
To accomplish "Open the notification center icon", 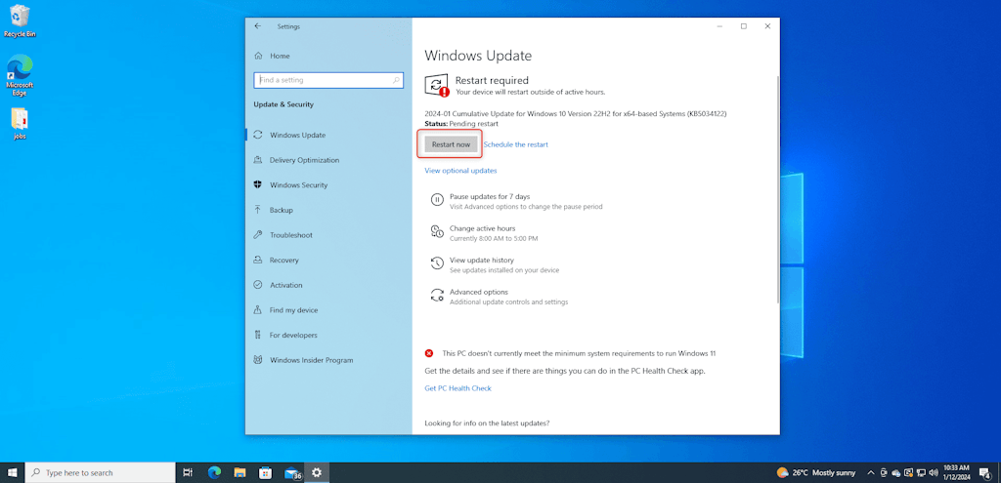I will [x=985, y=473].
